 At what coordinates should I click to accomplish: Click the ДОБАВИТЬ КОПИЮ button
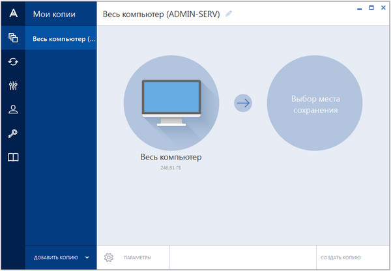coord(56,258)
